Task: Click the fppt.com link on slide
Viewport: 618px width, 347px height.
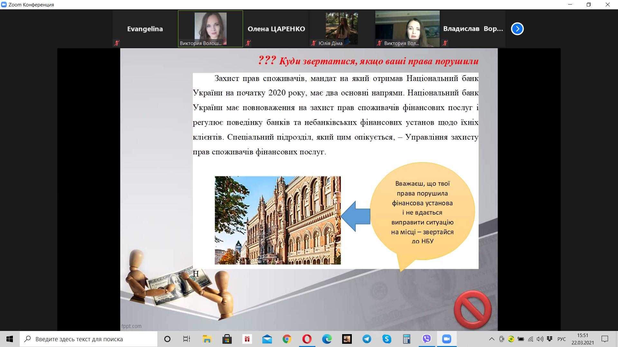Action: click(131, 326)
